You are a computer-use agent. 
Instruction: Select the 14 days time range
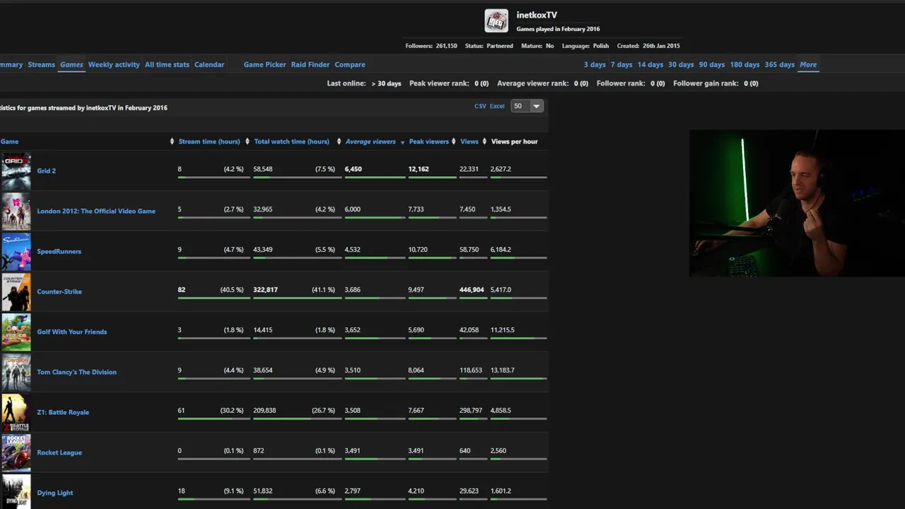click(x=650, y=64)
